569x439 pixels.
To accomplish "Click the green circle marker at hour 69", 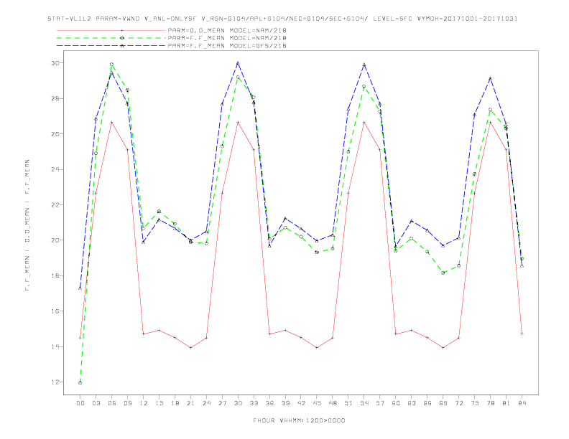I will 443,273.
